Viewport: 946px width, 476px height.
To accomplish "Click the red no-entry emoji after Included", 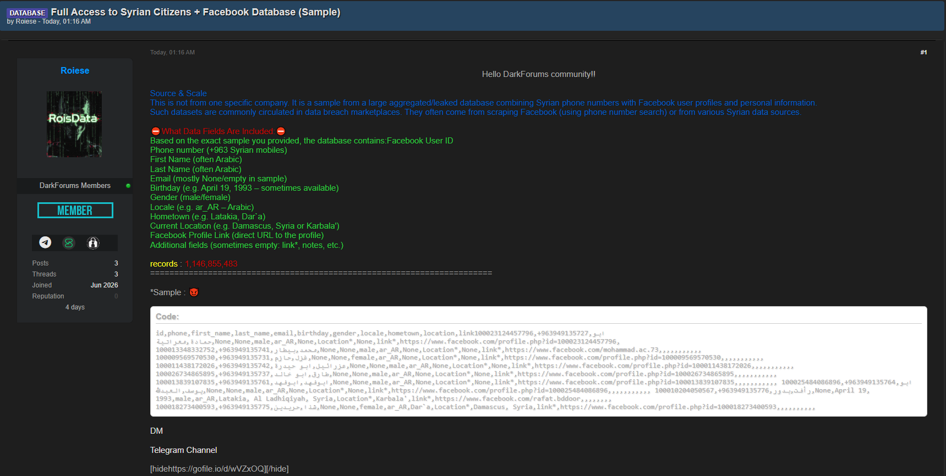I will click(281, 131).
